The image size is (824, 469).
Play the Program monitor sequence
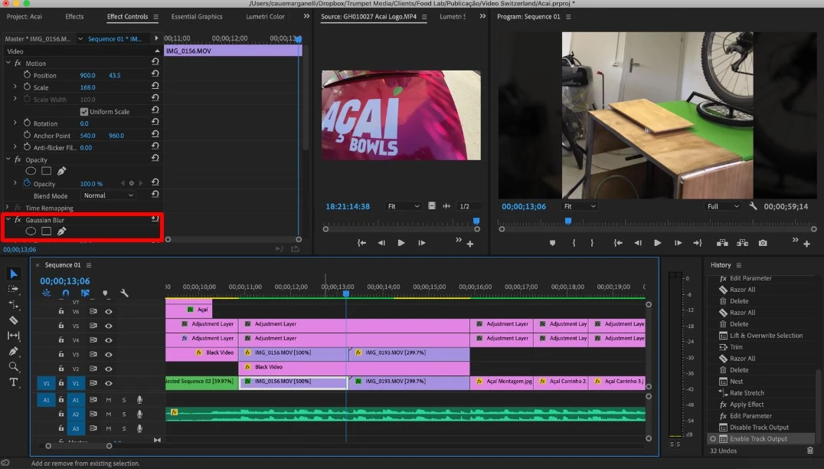(x=657, y=243)
